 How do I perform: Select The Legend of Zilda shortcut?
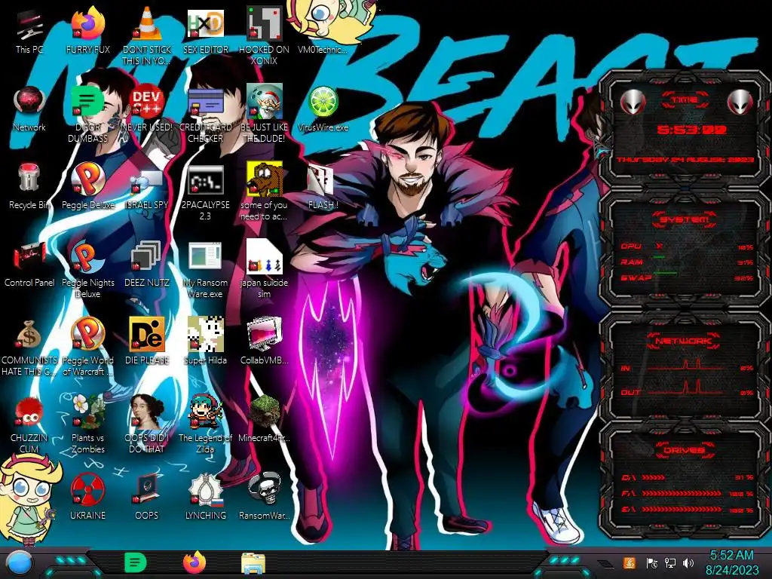[x=205, y=424]
